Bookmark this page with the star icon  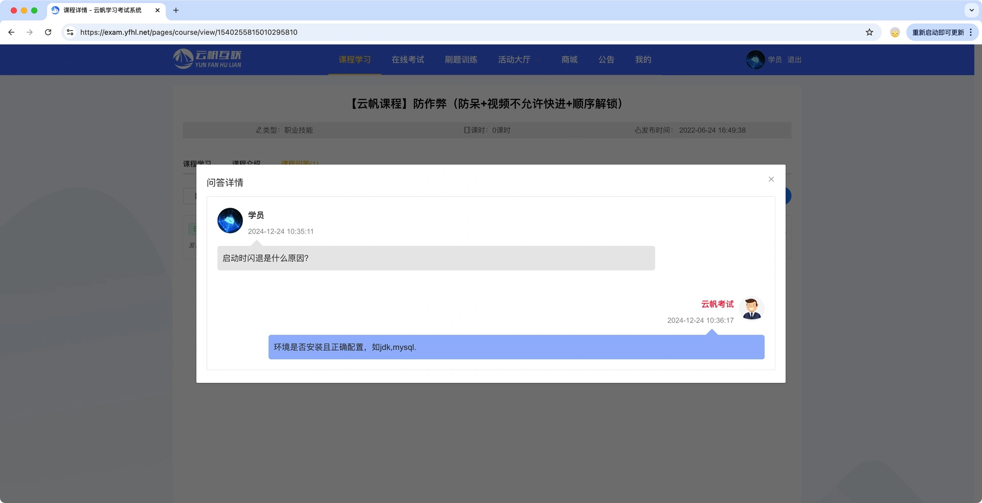click(869, 32)
